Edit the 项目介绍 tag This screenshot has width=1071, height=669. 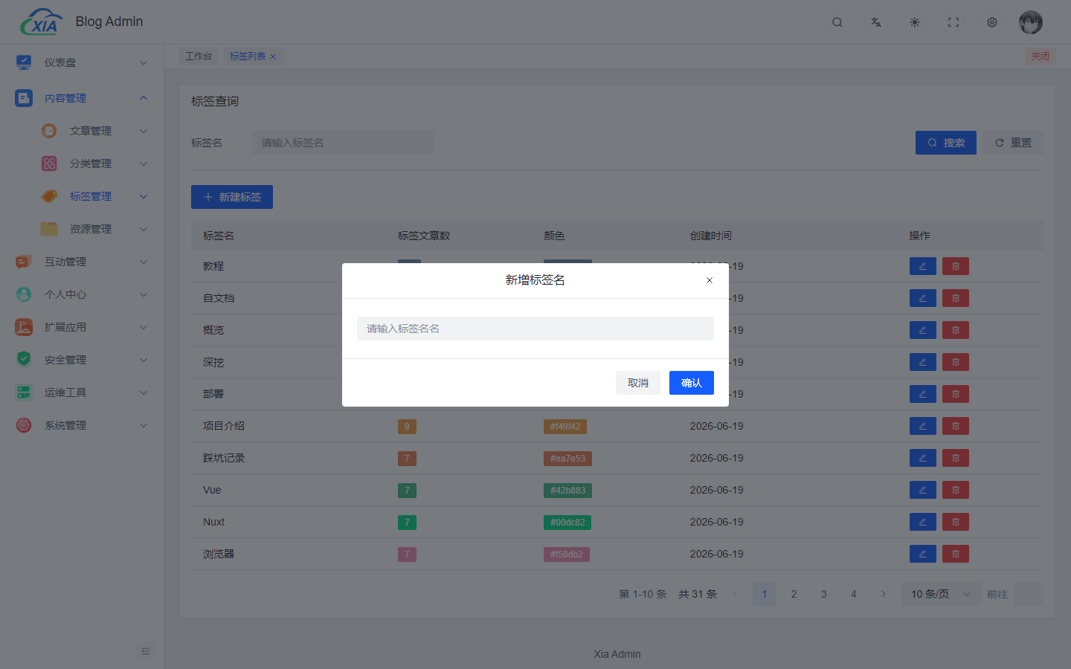(922, 426)
